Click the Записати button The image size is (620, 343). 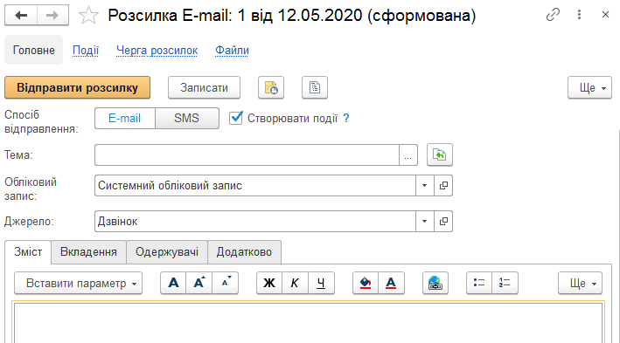[x=204, y=87]
